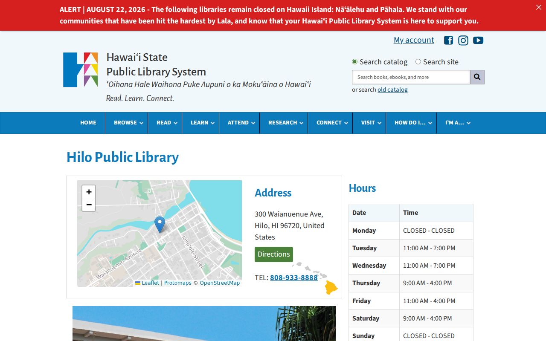Click the Hawaii State Library logo

(x=81, y=70)
